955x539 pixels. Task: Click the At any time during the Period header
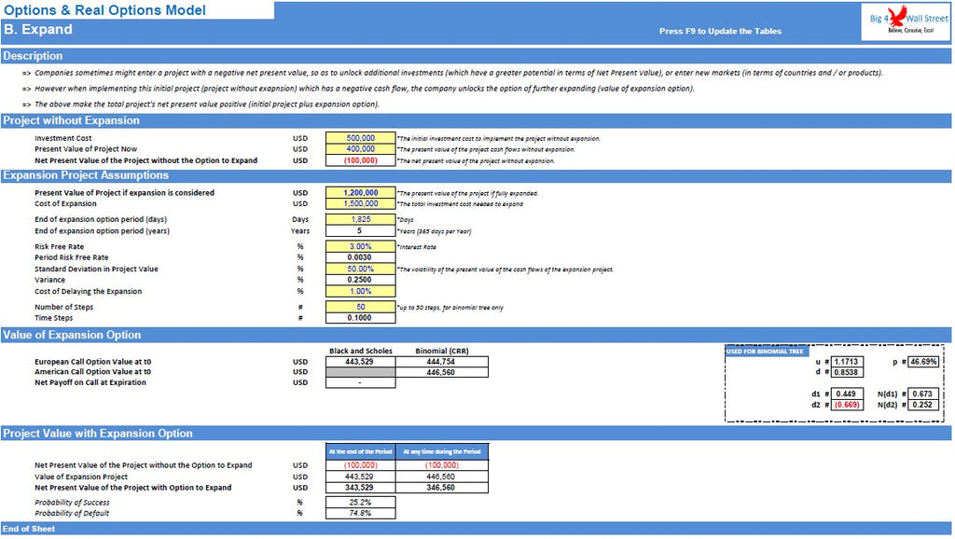click(441, 452)
